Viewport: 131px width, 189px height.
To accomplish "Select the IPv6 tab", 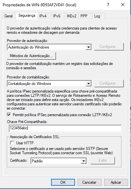I will pos(57,16).
